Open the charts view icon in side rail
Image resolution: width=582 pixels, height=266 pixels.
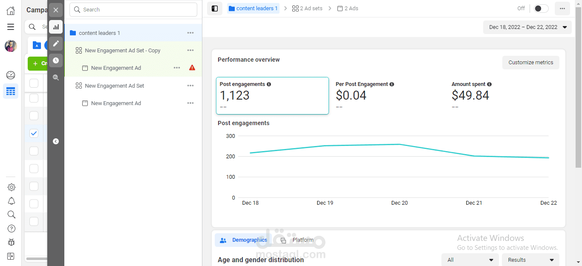pyautogui.click(x=56, y=27)
